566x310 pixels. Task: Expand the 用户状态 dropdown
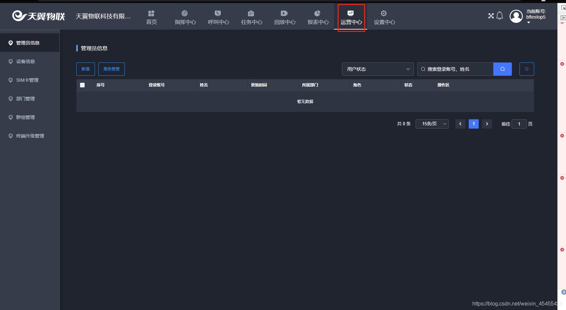tap(378, 69)
